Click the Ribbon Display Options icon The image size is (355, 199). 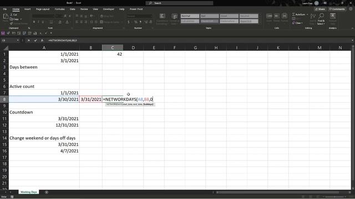(326, 3)
